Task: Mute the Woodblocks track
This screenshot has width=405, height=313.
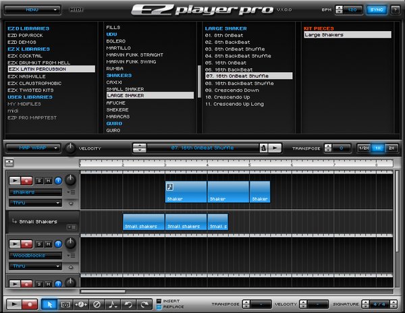Action: click(x=49, y=244)
